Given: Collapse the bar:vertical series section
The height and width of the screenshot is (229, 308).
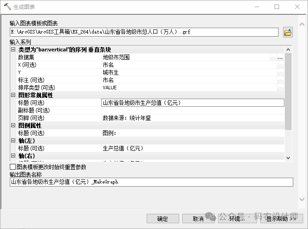Looking at the screenshot, I should pyautogui.click(x=13, y=50).
